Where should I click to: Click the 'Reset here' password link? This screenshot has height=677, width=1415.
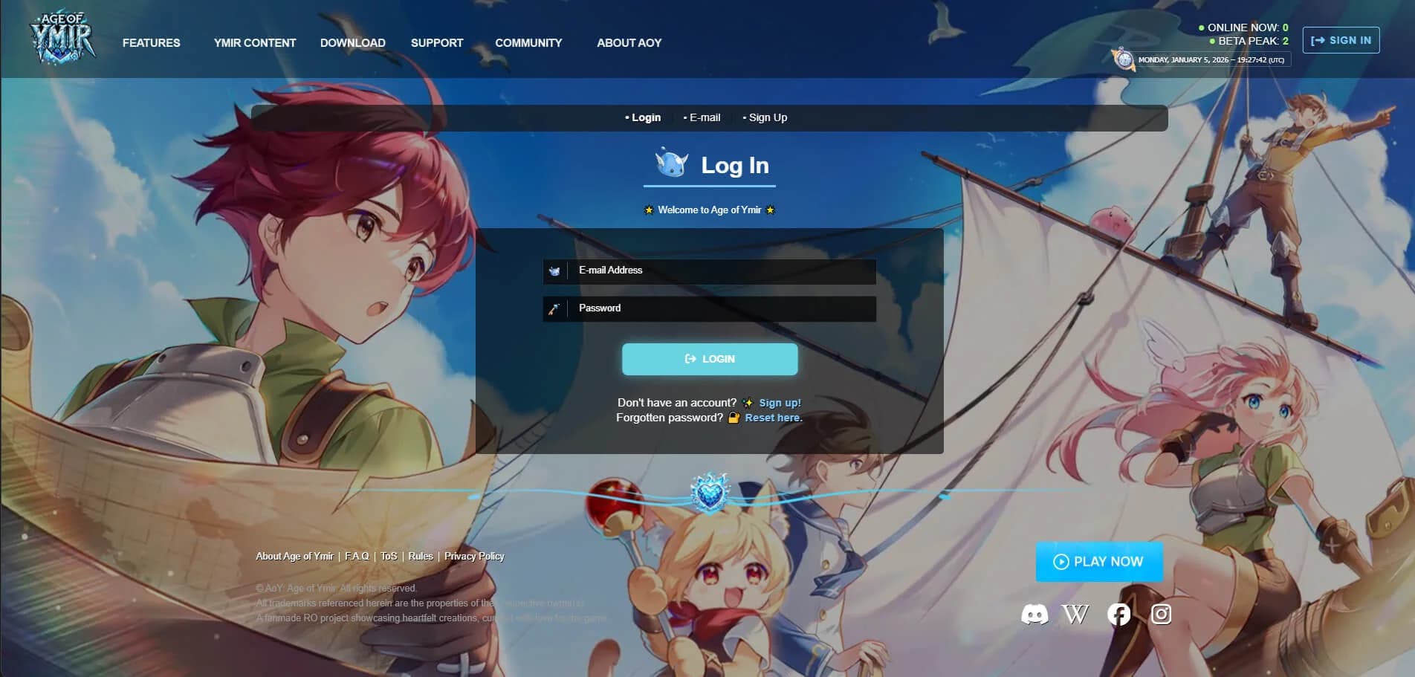click(773, 418)
